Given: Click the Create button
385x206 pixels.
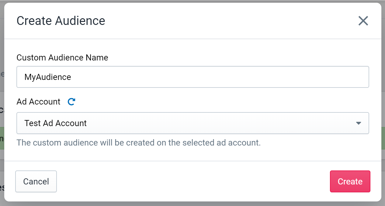Looking at the screenshot, I should coord(350,181).
